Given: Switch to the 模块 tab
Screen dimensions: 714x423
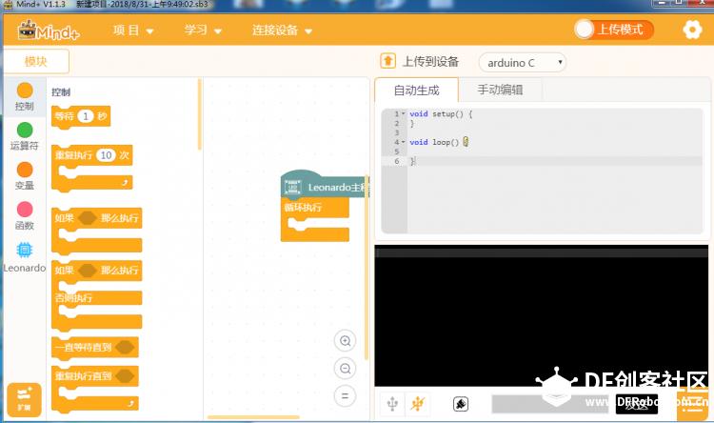Looking at the screenshot, I should (x=36, y=61).
